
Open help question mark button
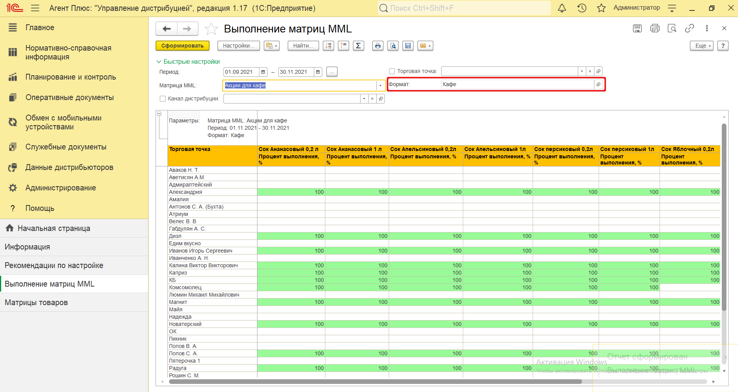723,46
